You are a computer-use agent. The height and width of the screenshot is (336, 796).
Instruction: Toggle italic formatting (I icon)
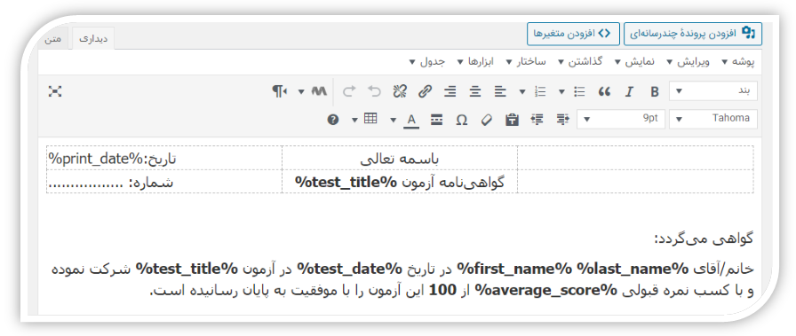(x=629, y=91)
